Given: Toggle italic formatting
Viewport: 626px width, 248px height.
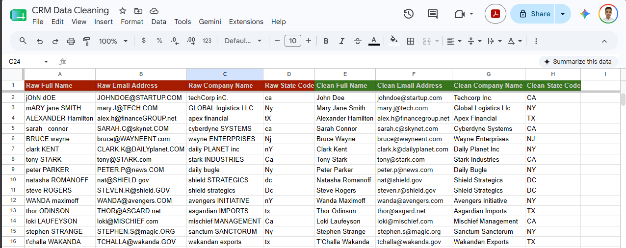Looking at the screenshot, I should click(341, 41).
